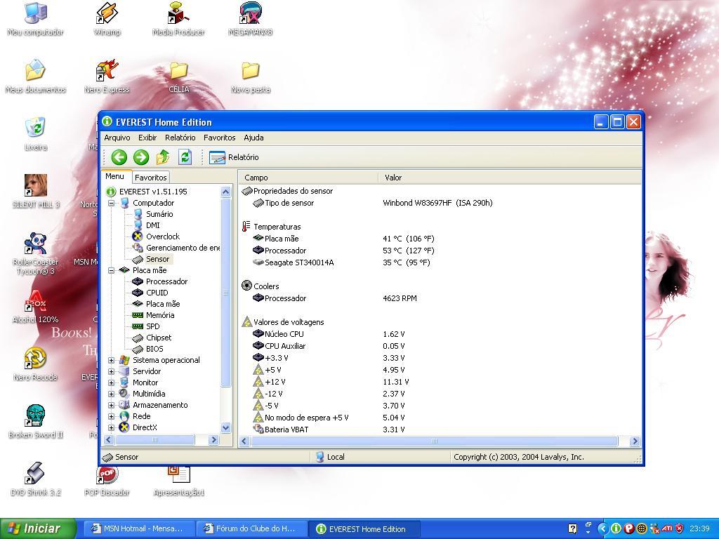Screen dimensions: 719x539
Task: Click the Campo column header
Action: click(x=308, y=178)
